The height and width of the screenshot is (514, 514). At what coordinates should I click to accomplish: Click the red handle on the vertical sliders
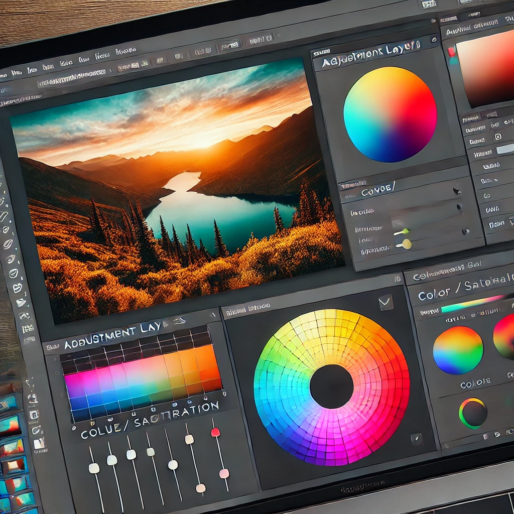point(215,432)
